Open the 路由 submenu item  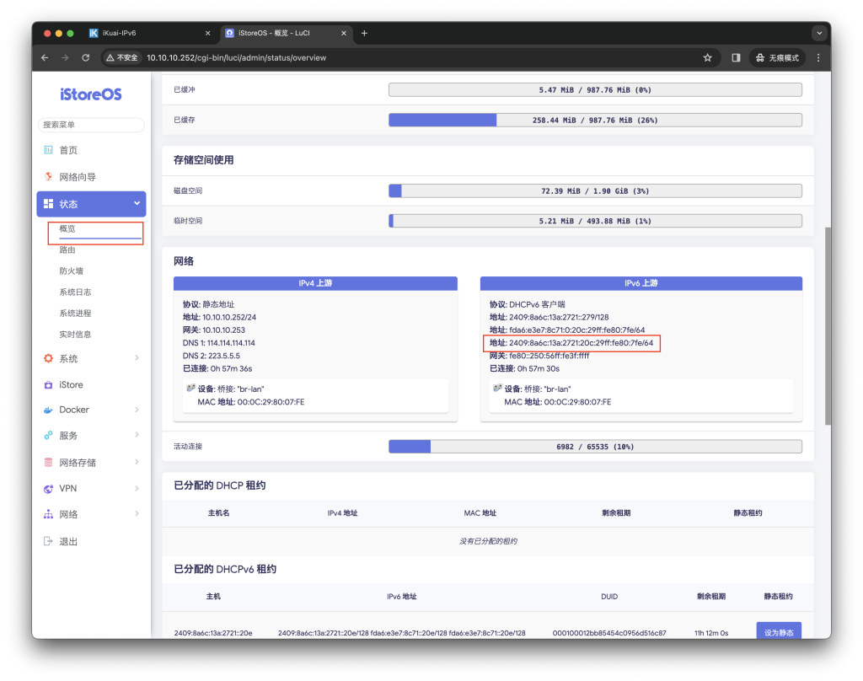67,250
